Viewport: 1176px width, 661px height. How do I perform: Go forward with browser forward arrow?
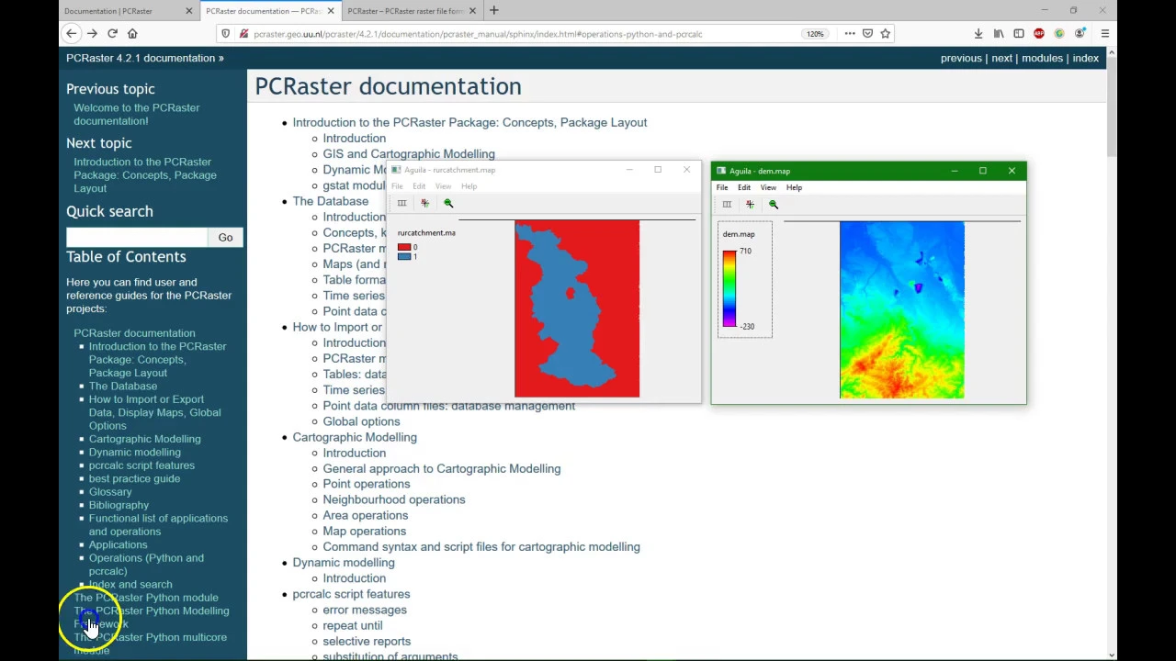(x=92, y=34)
